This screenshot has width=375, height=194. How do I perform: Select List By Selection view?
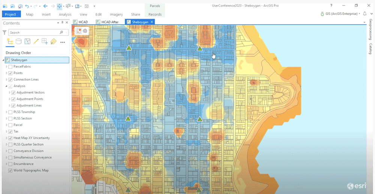coord(27,41)
